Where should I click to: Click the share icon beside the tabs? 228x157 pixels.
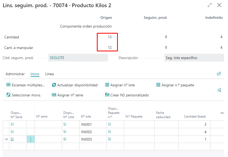[219, 74]
